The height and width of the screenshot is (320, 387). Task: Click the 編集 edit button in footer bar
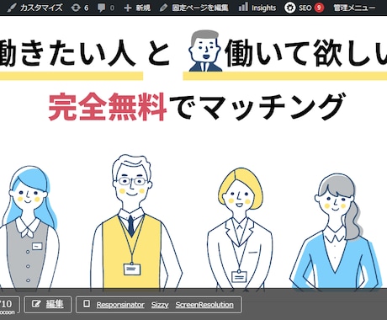pos(48,305)
